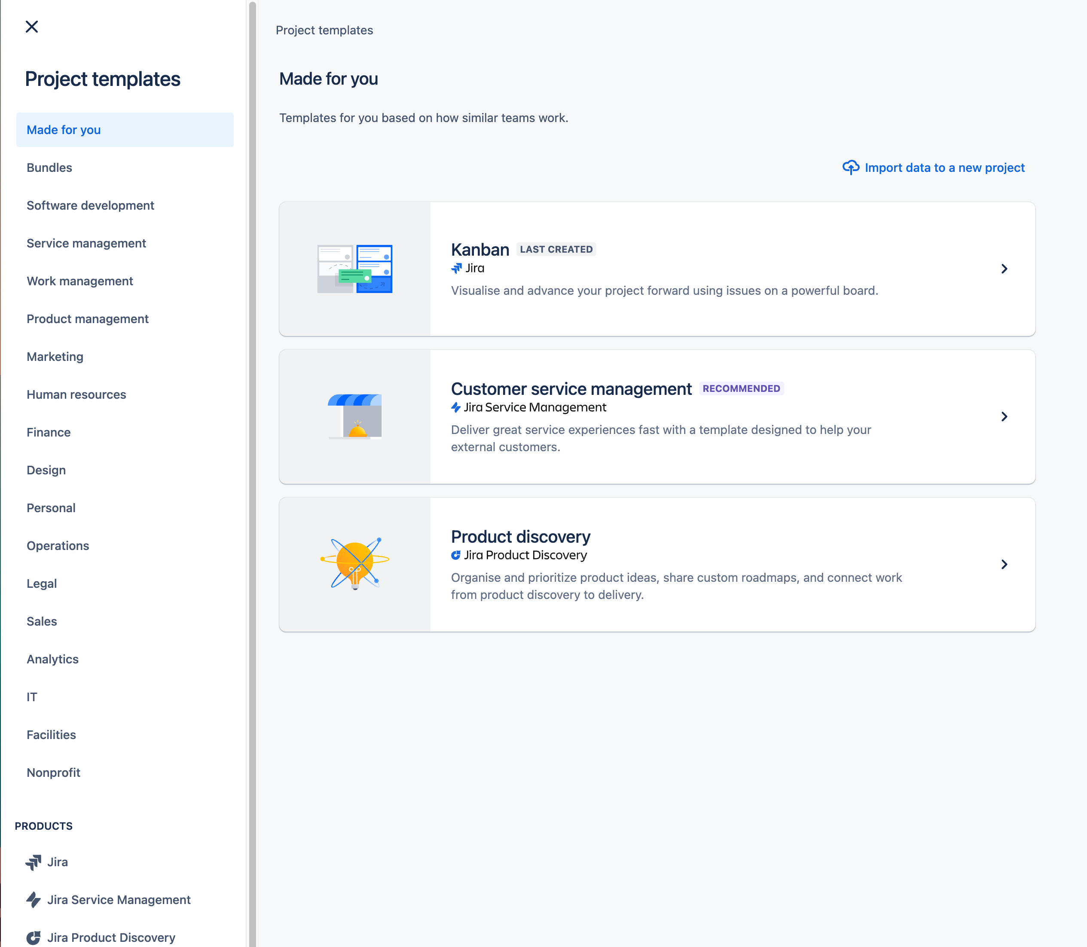The width and height of the screenshot is (1087, 947).
Task: Show IT templates
Action: [x=125, y=697]
